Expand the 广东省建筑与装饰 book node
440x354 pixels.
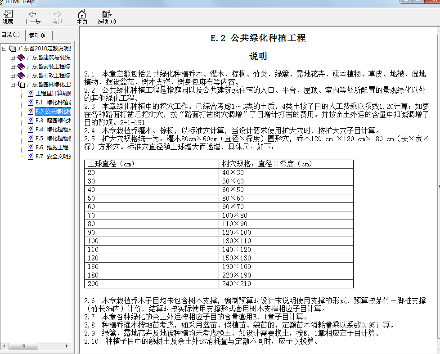[13, 58]
